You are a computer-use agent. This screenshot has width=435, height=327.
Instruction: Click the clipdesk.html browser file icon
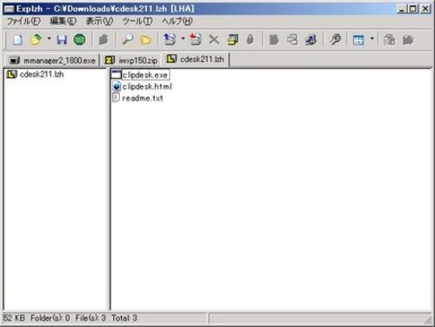117,86
